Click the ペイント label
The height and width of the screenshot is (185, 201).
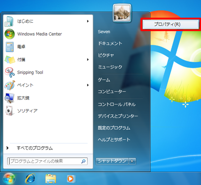[25, 85]
